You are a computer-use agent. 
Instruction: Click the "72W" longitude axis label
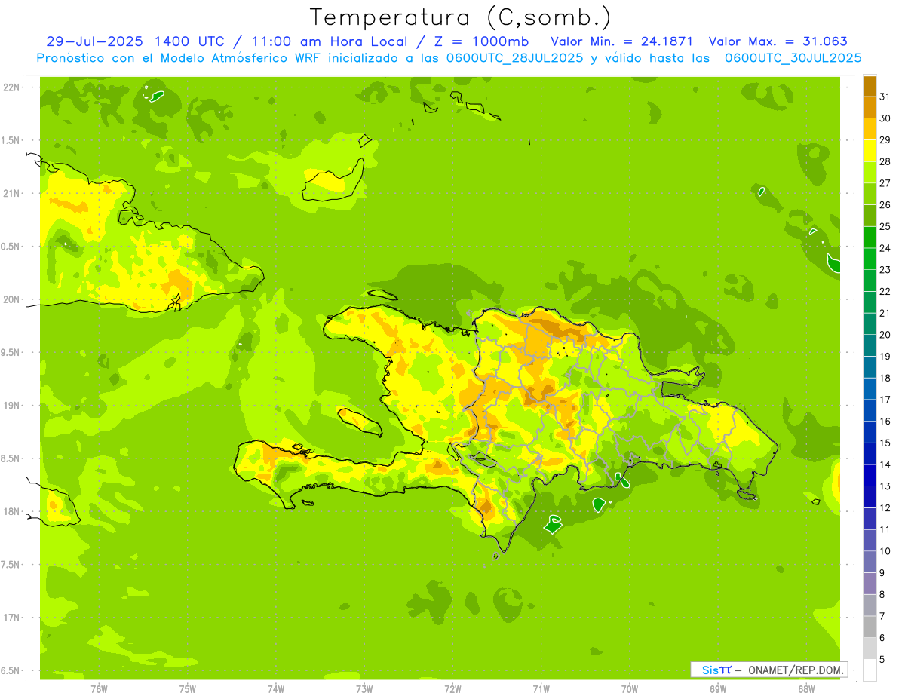[x=452, y=689]
